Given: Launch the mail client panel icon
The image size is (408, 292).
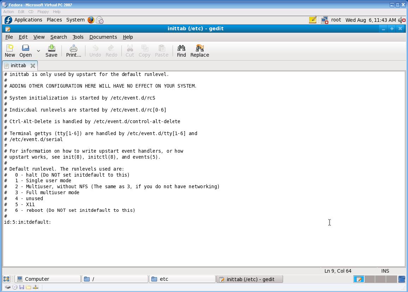Looking at the screenshot, I should (100, 20).
